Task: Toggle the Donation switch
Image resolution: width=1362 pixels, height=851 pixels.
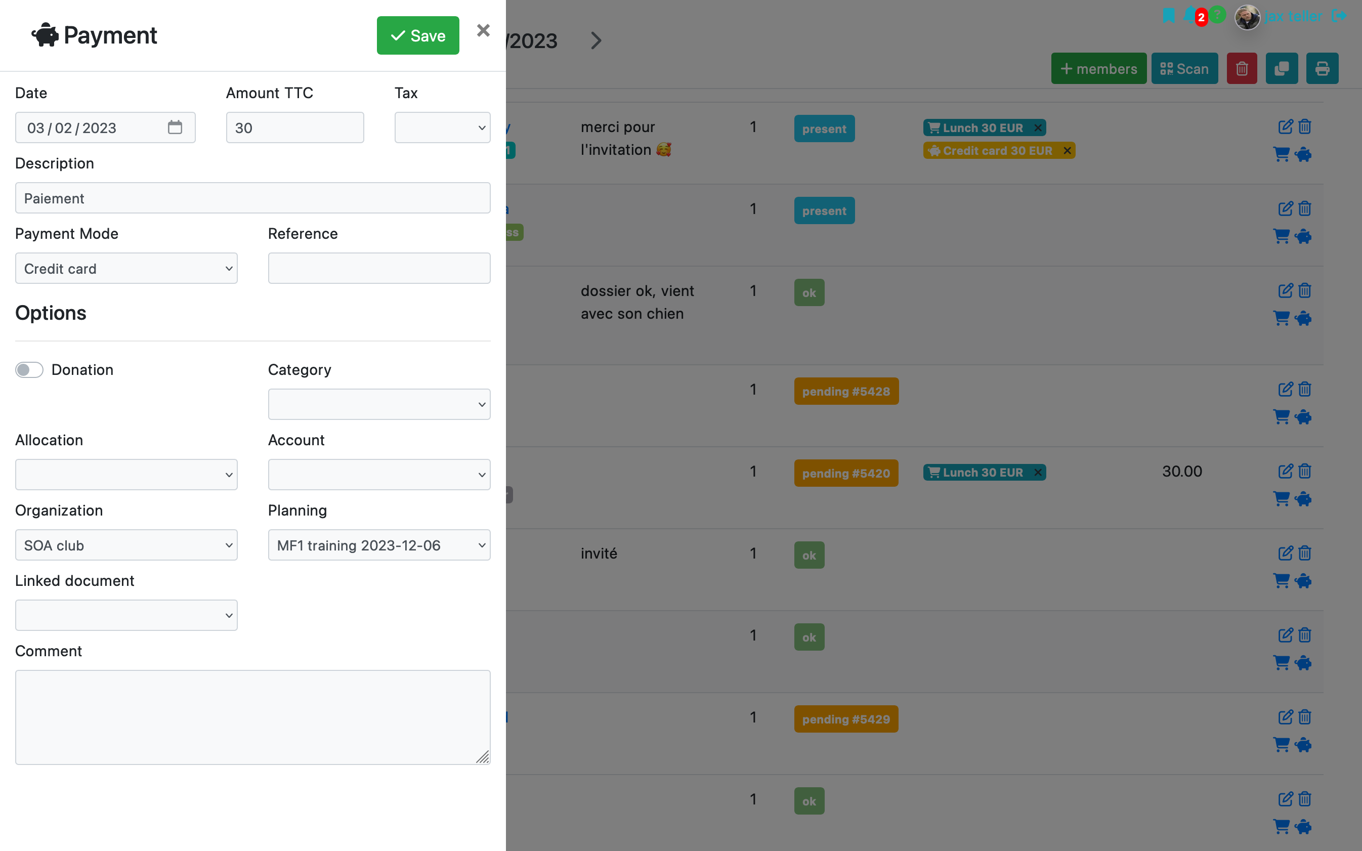Action: point(29,370)
